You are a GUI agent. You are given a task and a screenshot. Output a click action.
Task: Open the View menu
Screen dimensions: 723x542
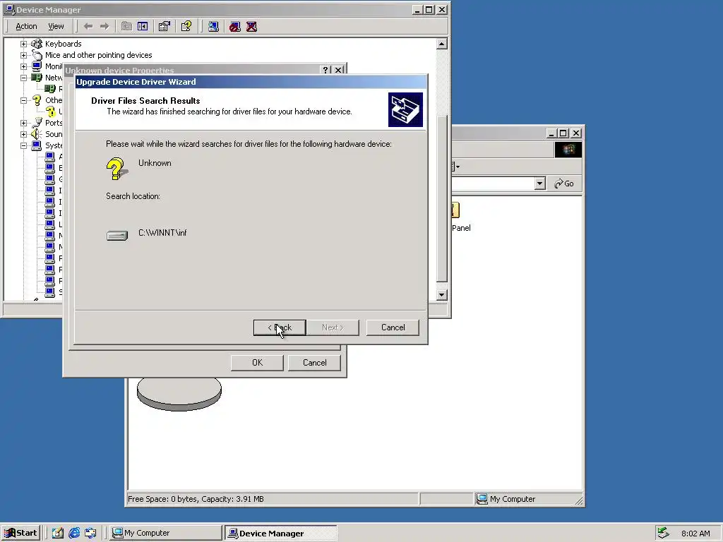56,26
